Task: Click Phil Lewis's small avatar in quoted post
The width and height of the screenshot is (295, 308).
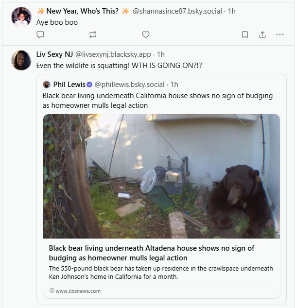Action: (x=47, y=85)
